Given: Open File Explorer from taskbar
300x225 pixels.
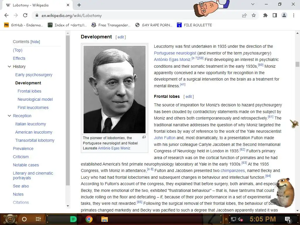Looking at the screenshot, I should (105, 219).
